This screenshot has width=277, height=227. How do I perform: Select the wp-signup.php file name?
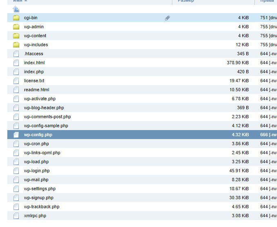click(x=39, y=198)
